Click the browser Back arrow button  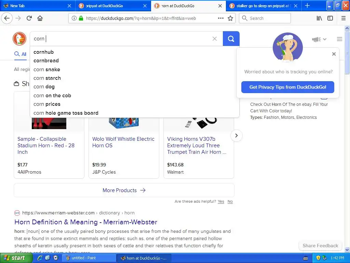point(7,18)
